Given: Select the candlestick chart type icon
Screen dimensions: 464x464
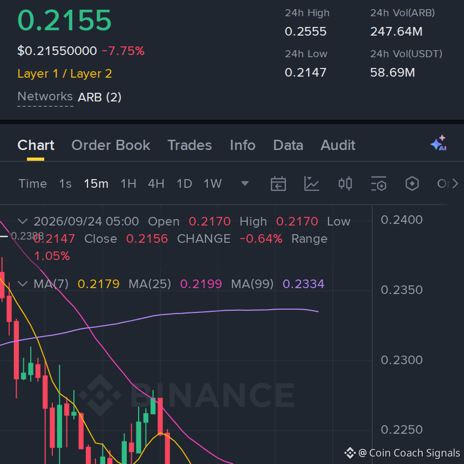Looking at the screenshot, I should point(345,184).
